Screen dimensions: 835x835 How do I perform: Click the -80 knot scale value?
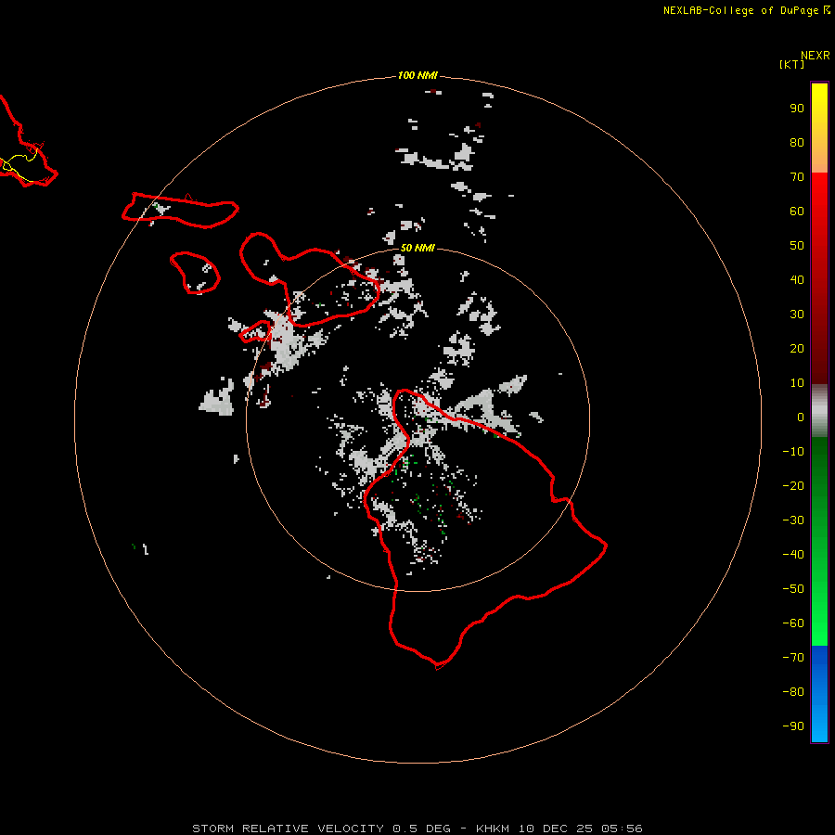click(x=793, y=692)
